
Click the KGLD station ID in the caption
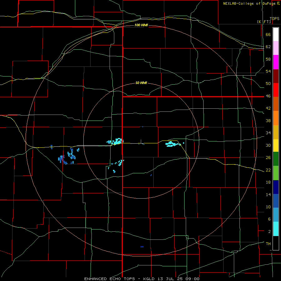(150, 279)
